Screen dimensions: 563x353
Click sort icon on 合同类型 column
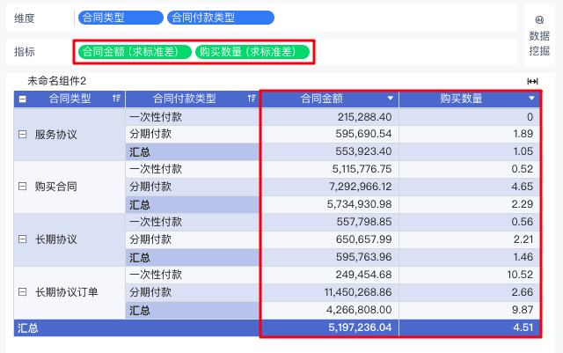click(117, 99)
